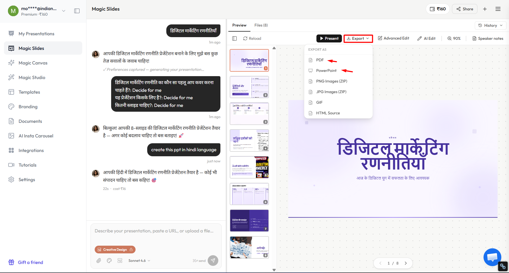Click the Creative Design chip
This screenshot has height=273, width=509.
(x=115, y=250)
